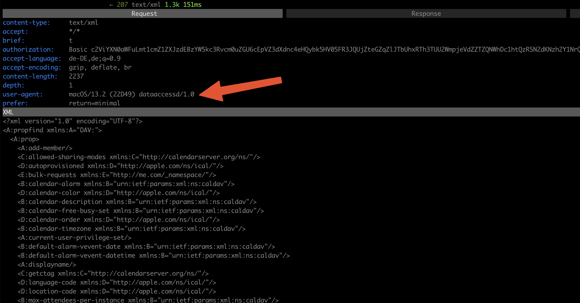
Task: Click the response arrow icon before 207
Action: tap(111, 5)
